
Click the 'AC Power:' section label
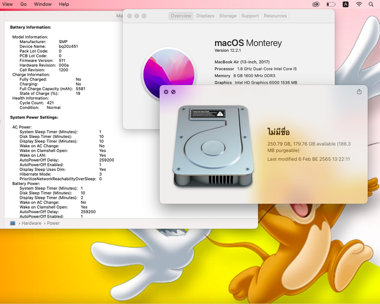pos(22,127)
